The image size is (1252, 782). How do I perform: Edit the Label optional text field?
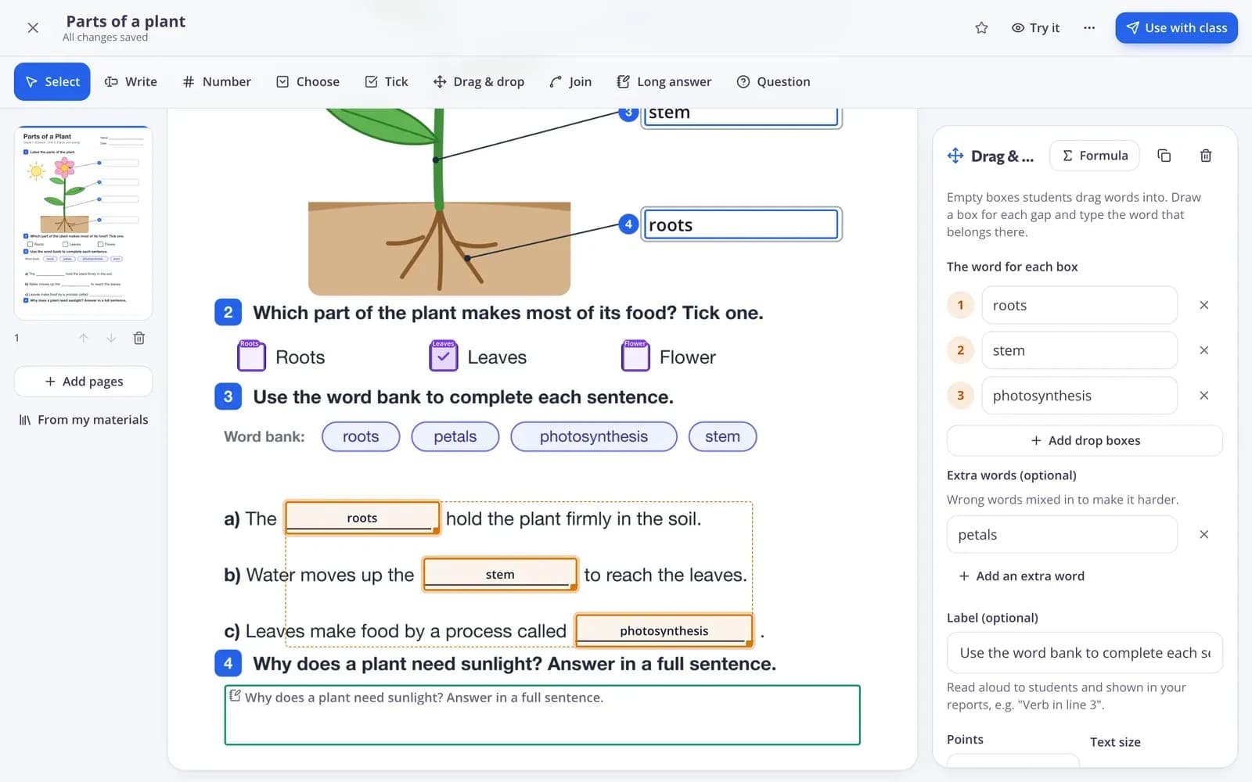[1085, 653]
